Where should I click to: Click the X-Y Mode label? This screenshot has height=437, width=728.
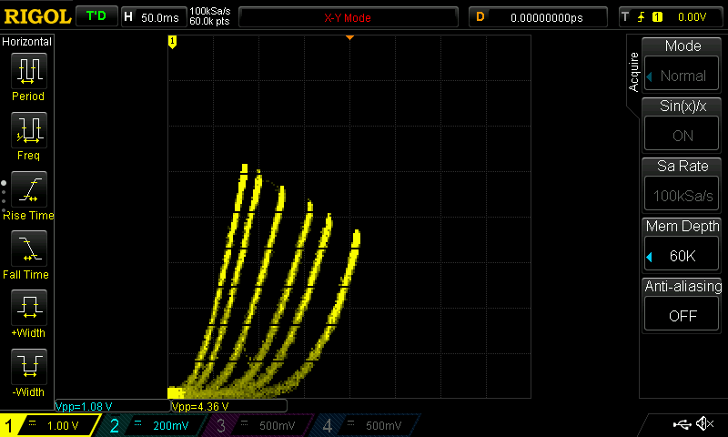pos(348,18)
